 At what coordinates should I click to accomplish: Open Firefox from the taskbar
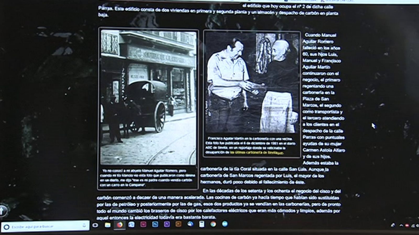pyautogui.click(x=120, y=225)
